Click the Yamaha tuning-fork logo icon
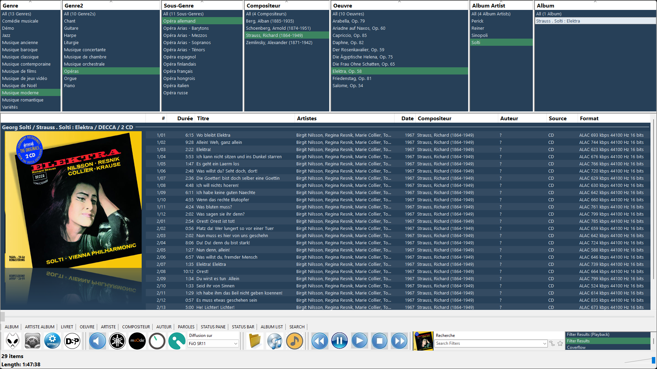 click(x=117, y=341)
